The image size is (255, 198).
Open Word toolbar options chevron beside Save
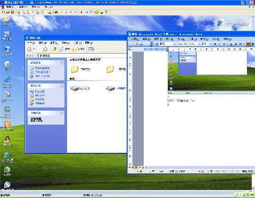152,44
